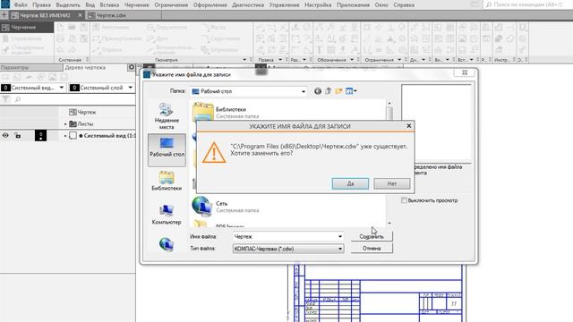The width and height of the screenshot is (573, 322).
Task: Switch to the Параметры panel tab
Action: [31, 68]
